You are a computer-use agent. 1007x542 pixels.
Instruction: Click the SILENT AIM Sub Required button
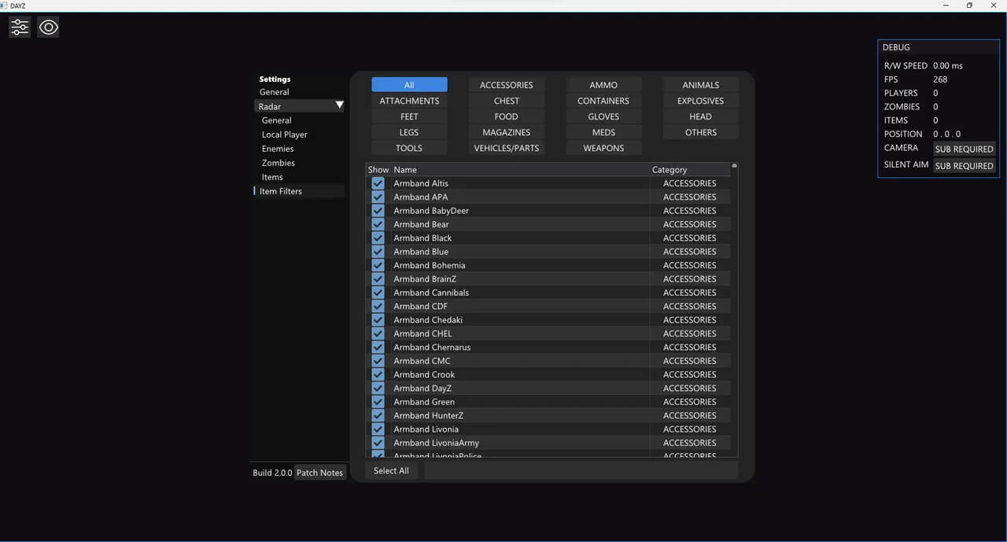coord(964,166)
